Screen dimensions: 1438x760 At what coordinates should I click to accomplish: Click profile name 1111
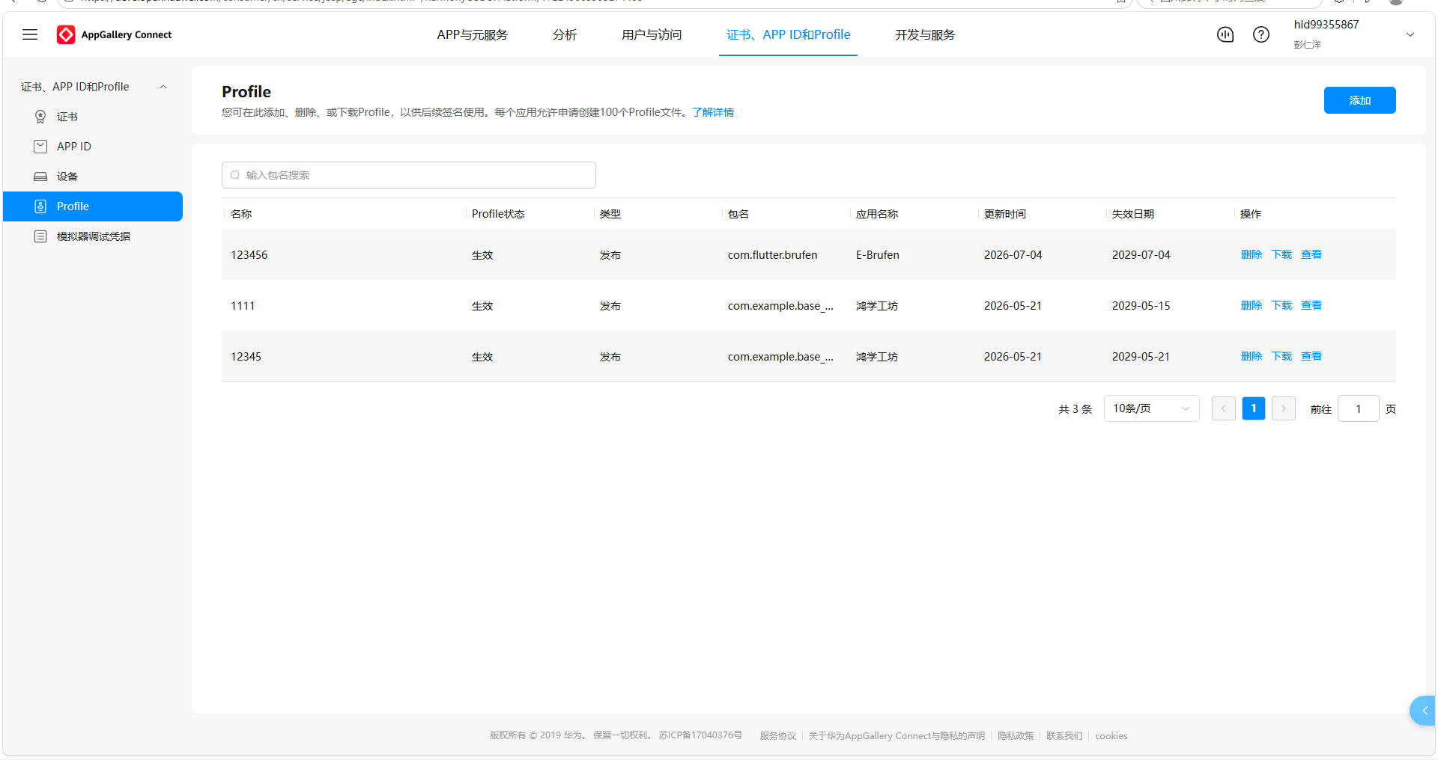[x=243, y=306]
